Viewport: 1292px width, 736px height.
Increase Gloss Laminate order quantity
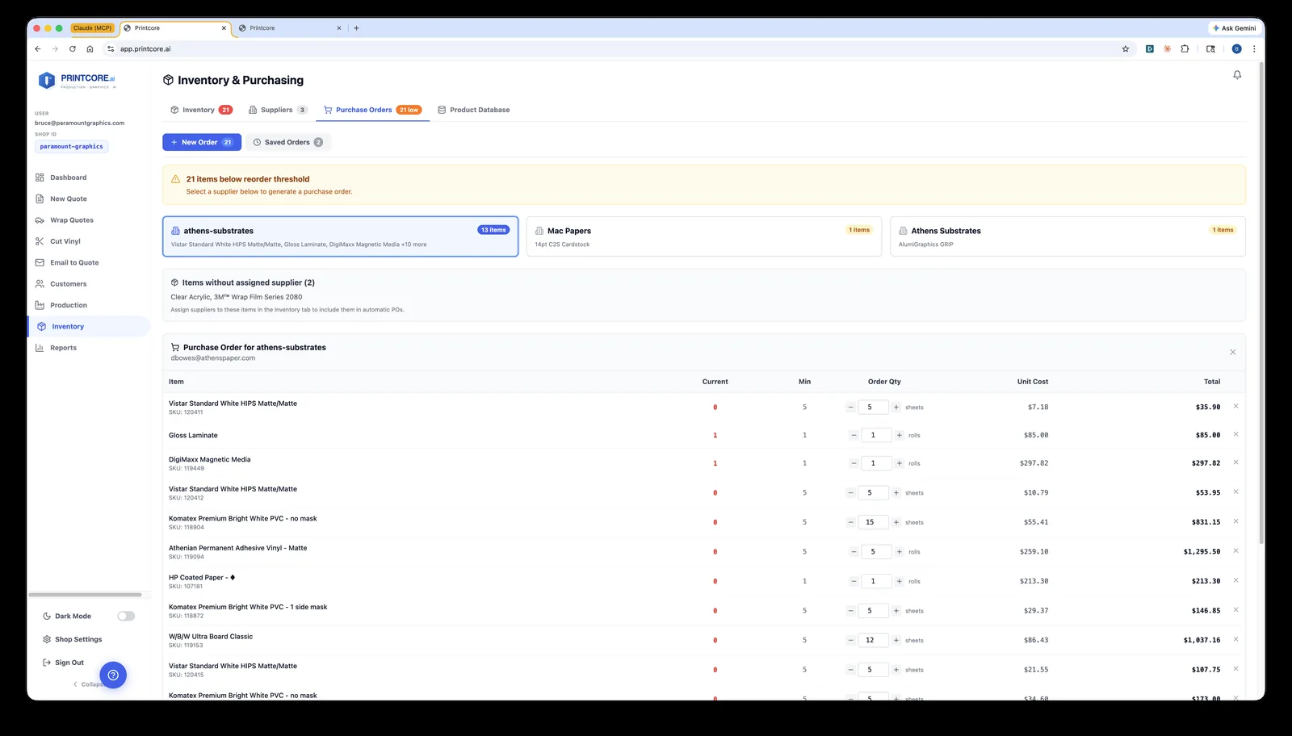[x=900, y=435]
